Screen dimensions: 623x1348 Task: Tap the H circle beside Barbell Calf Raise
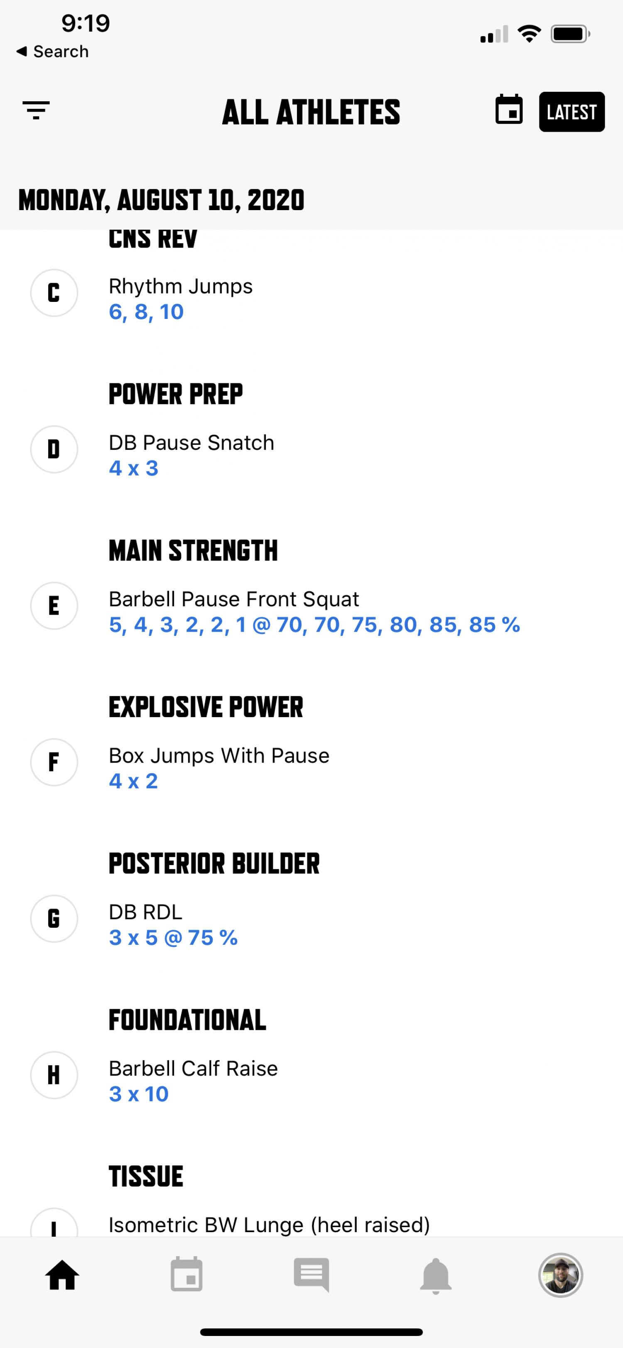coord(54,1075)
